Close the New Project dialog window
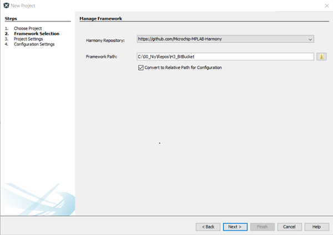 tap(327, 6)
